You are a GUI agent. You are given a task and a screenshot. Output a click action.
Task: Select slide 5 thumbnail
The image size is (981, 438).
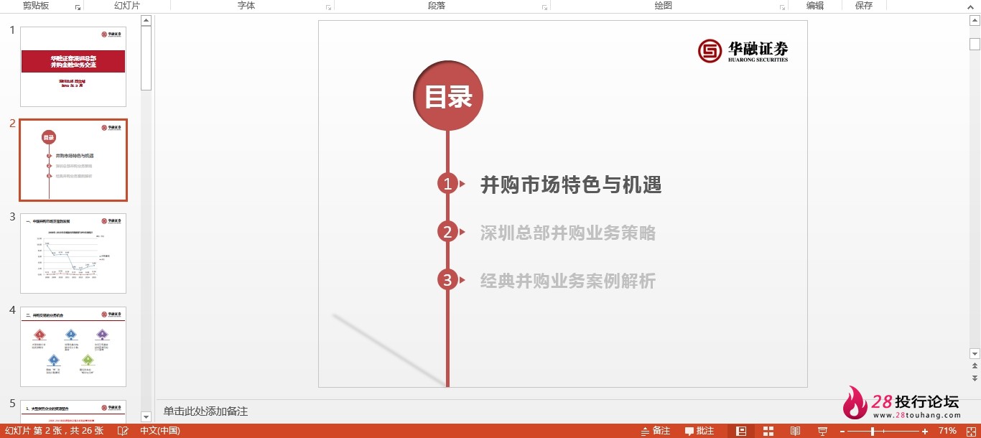tap(73, 411)
